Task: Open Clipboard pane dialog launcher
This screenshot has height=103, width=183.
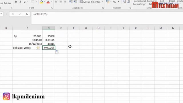Action: tap(11, 8)
